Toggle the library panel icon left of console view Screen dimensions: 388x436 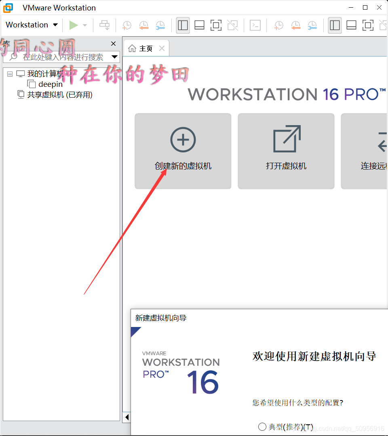coord(183,25)
